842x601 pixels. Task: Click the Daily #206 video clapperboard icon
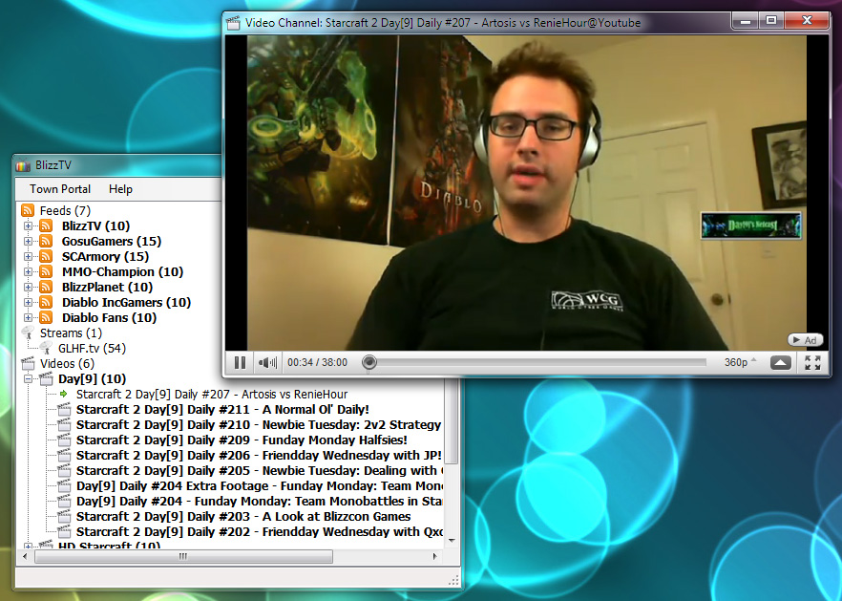pyautogui.click(x=64, y=456)
